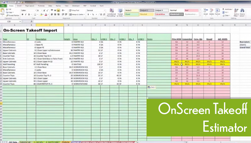
Task: Apply the Neutral cell style
Action: click(147, 14)
